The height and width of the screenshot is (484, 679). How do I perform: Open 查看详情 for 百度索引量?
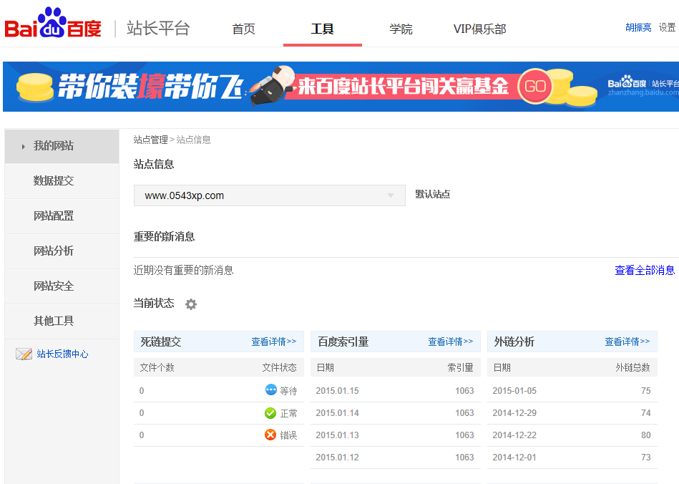(x=451, y=342)
